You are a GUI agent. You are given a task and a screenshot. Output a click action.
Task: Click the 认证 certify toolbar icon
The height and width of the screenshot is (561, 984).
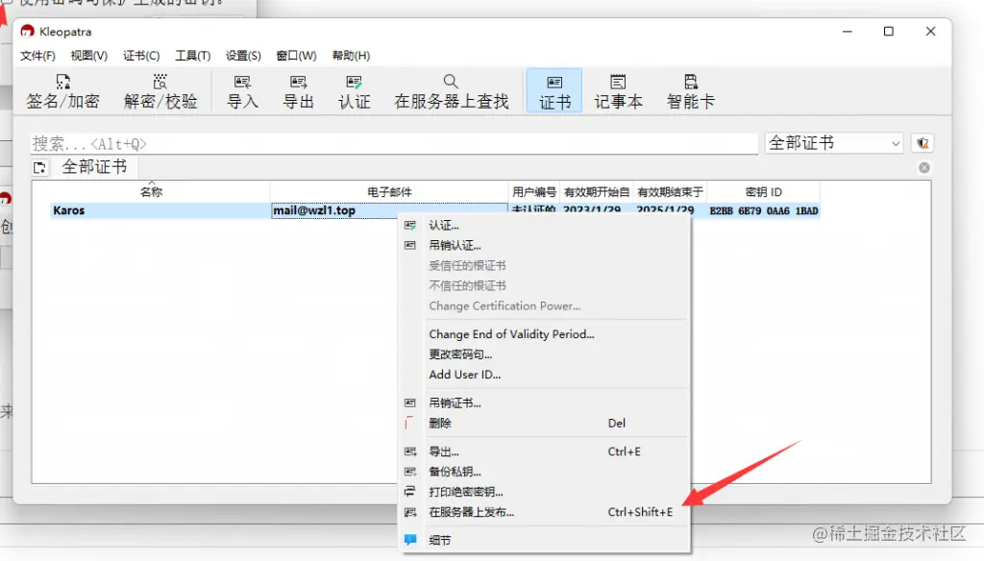354,82
